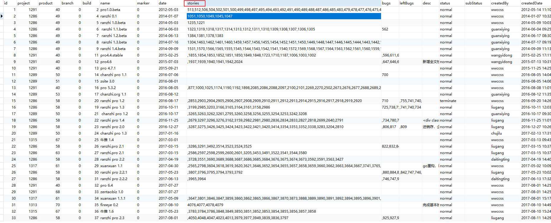Click the status column header
Viewport: 551px width, 223px height.
445,3
